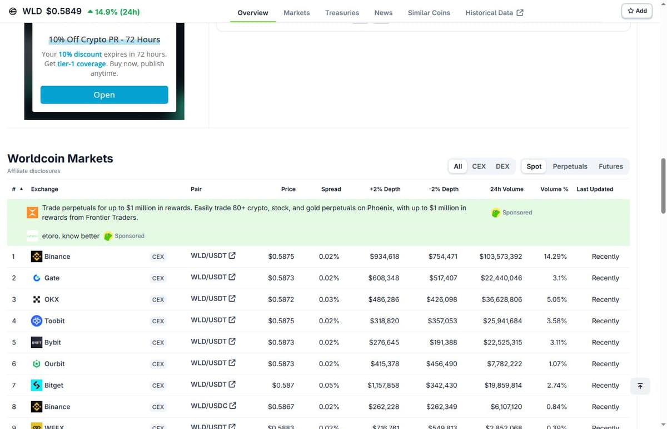The height and width of the screenshot is (429, 667).
Task: Open external link icon for Ourbit WLD/USDT
Action: pos(232,363)
